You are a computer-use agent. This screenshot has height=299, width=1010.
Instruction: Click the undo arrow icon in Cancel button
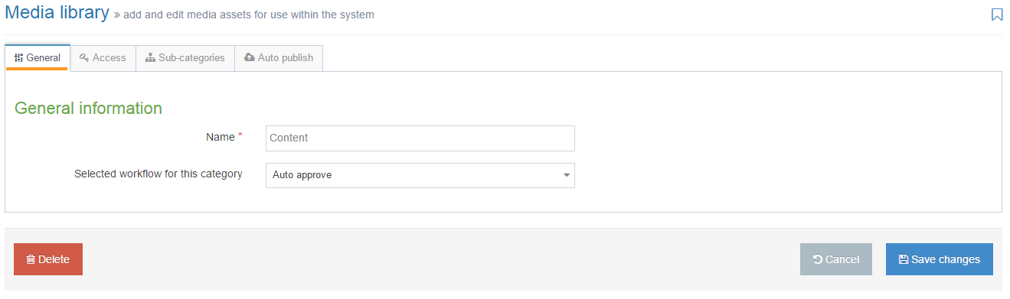(818, 260)
